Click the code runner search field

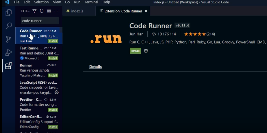pyautogui.click(x=40, y=21)
